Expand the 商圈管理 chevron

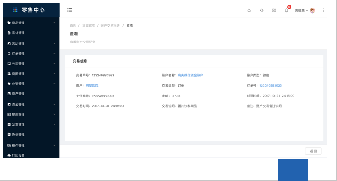(54, 73)
